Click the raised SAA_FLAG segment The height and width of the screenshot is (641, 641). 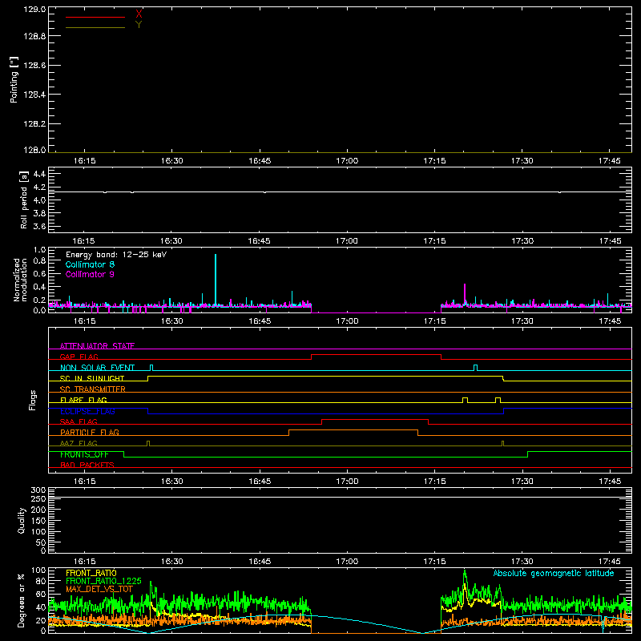pos(375,419)
